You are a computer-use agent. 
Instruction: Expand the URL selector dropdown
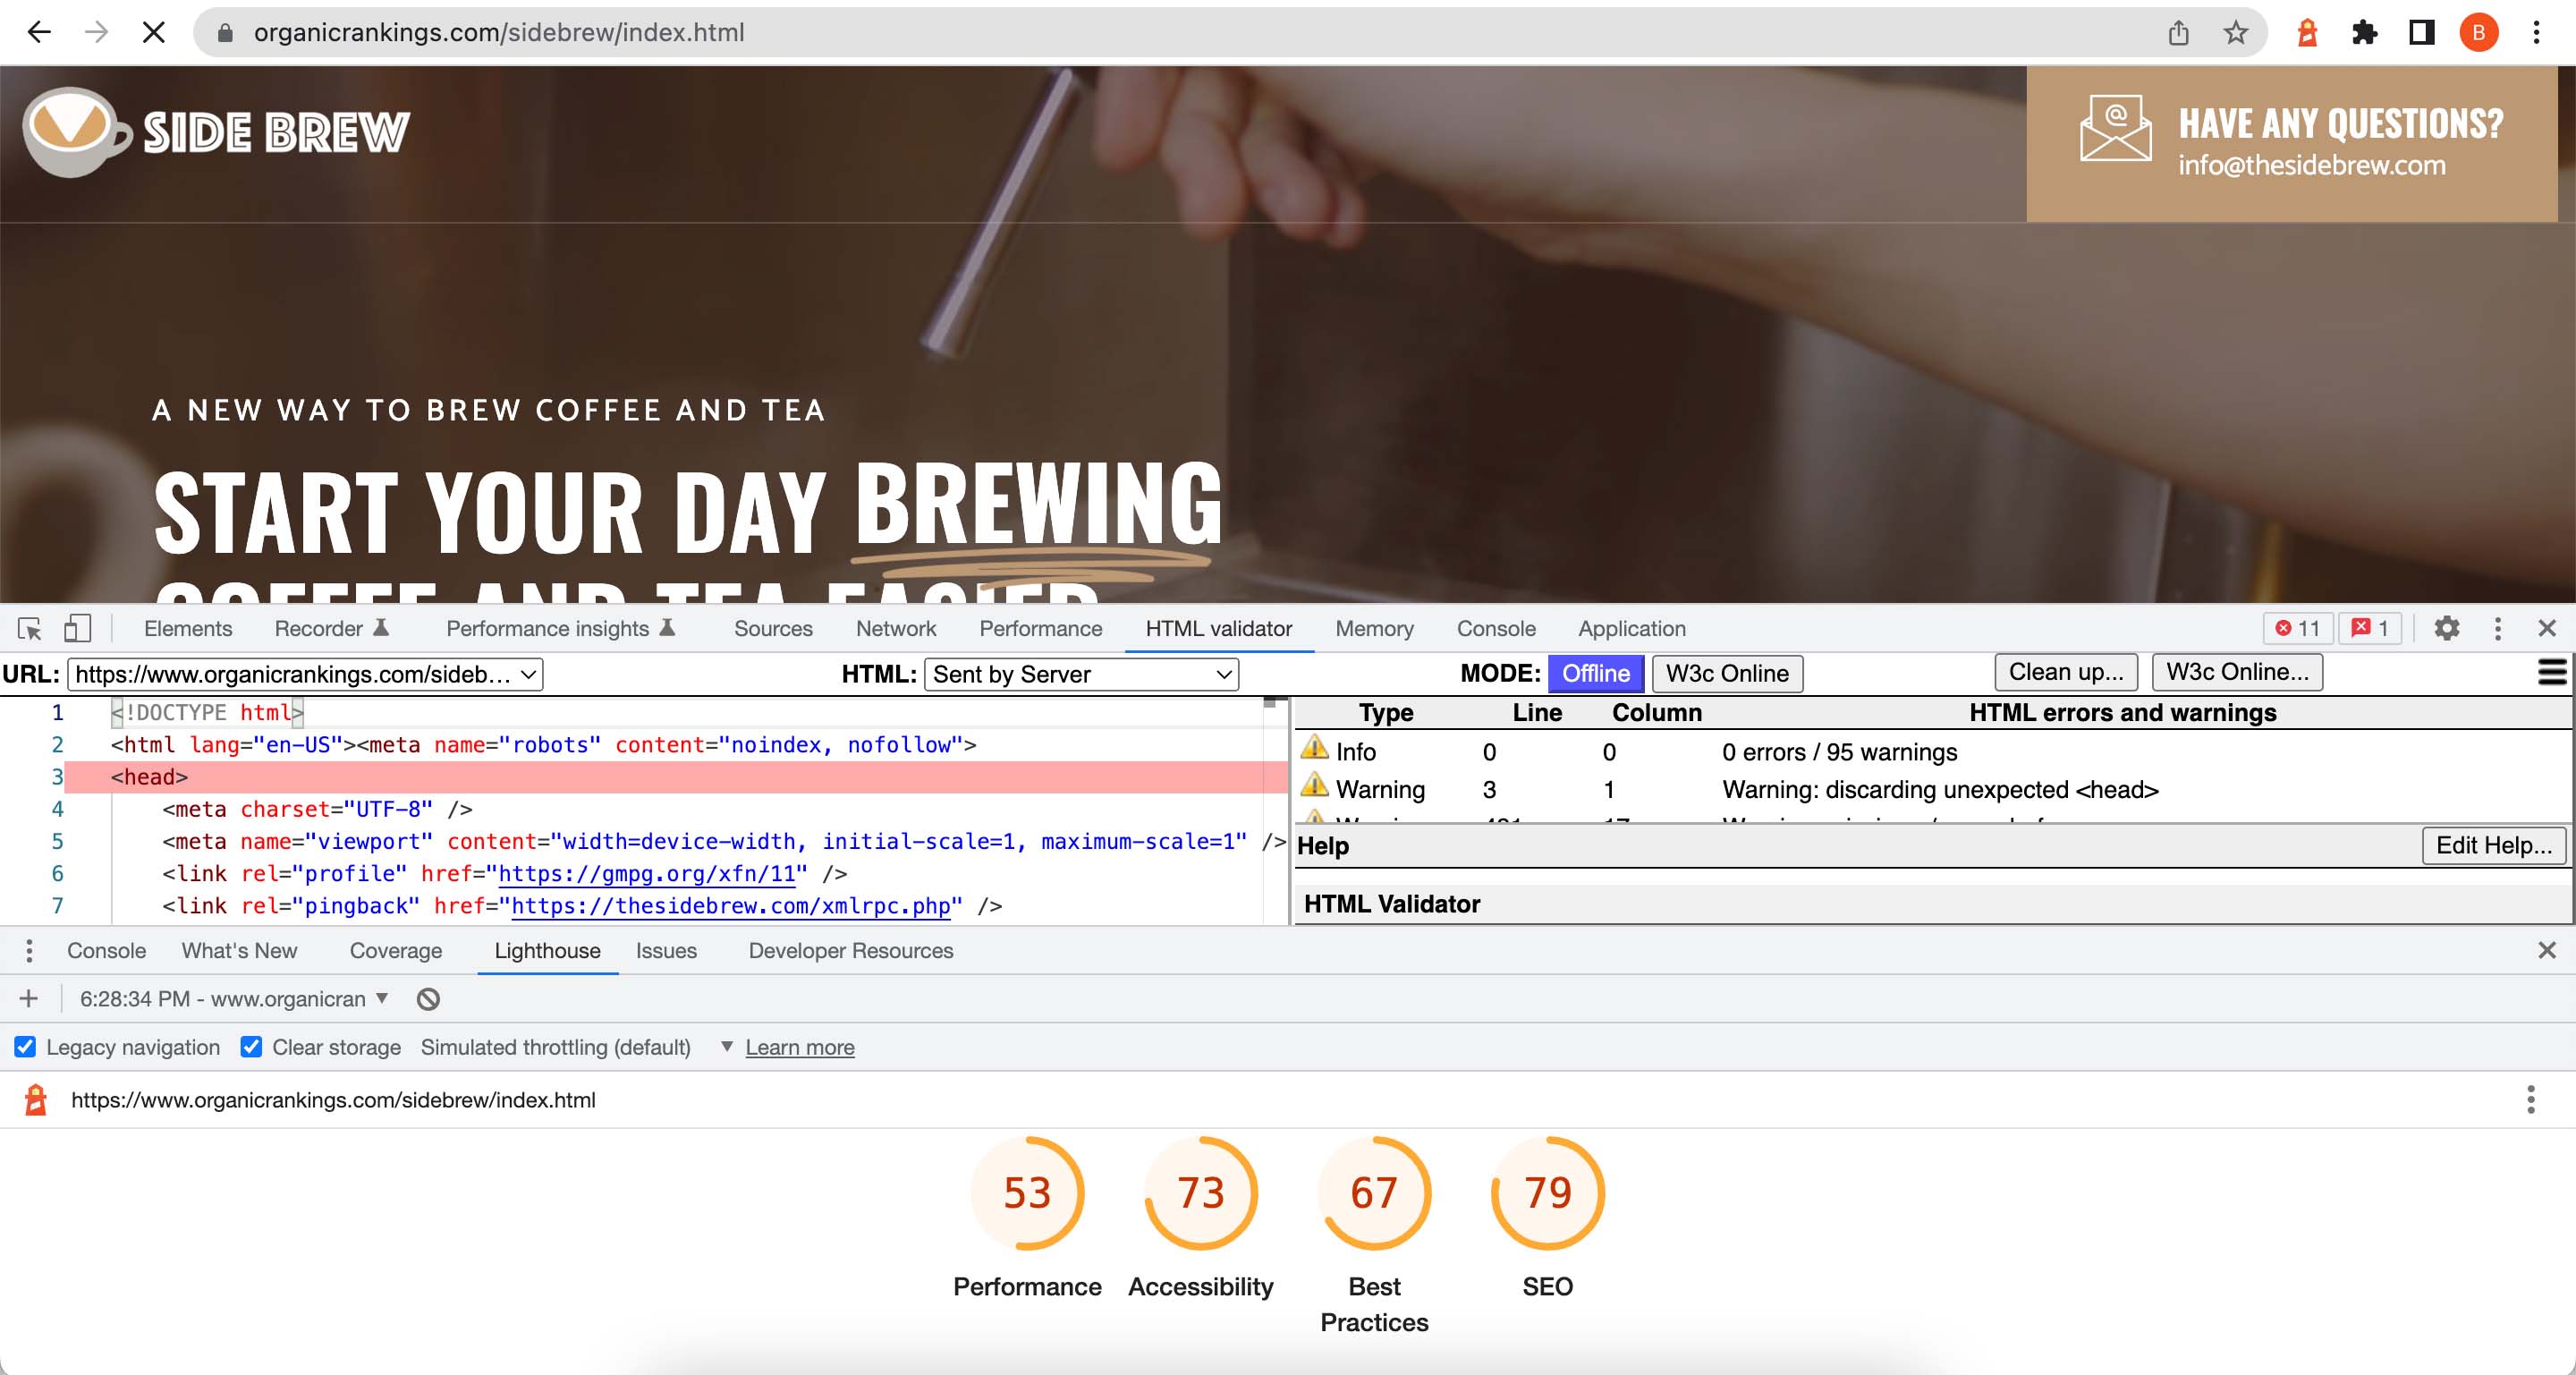click(x=527, y=674)
